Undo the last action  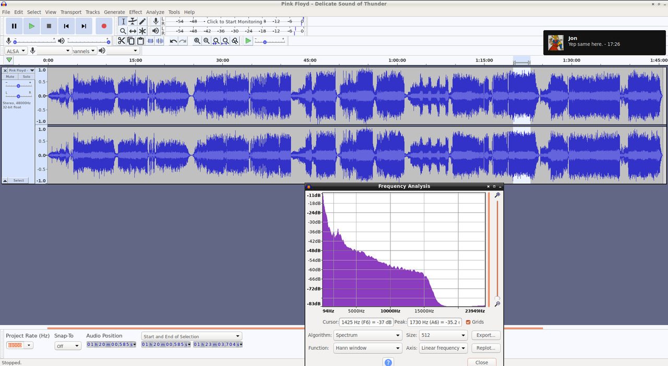coord(173,41)
